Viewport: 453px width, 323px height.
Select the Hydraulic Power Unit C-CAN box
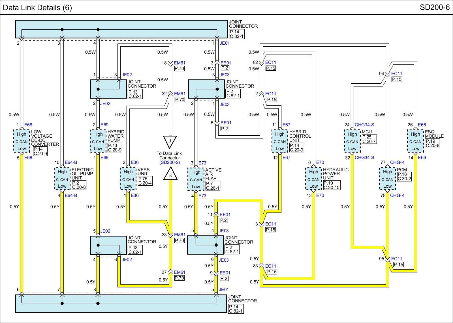(313, 179)
